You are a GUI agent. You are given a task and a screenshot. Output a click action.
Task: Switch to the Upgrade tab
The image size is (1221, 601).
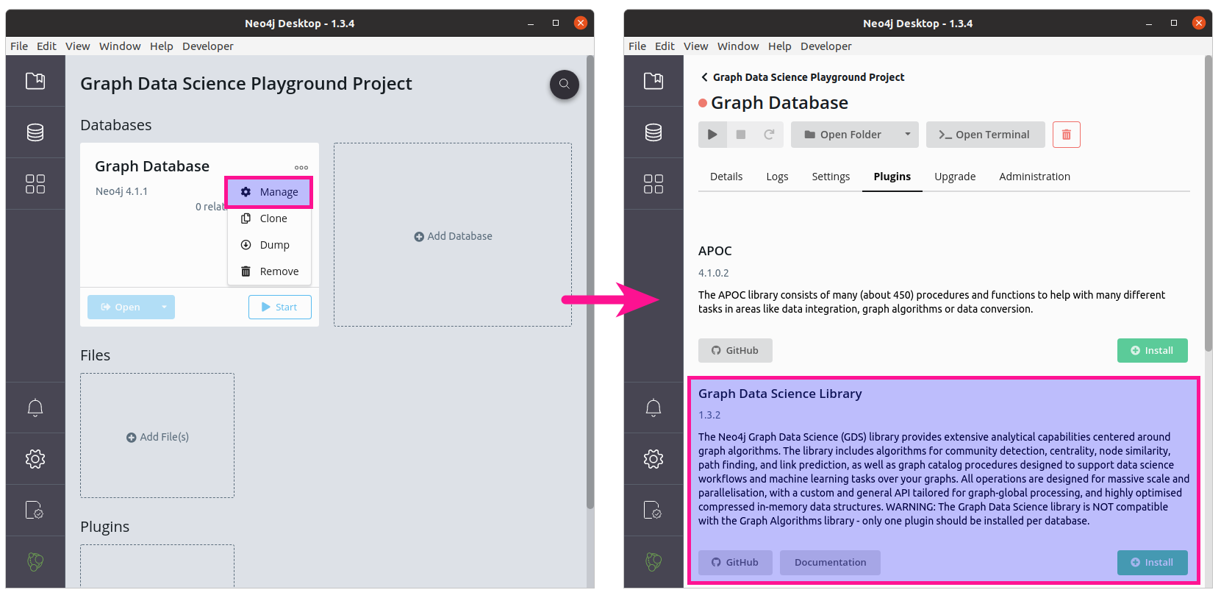pyautogui.click(x=955, y=177)
